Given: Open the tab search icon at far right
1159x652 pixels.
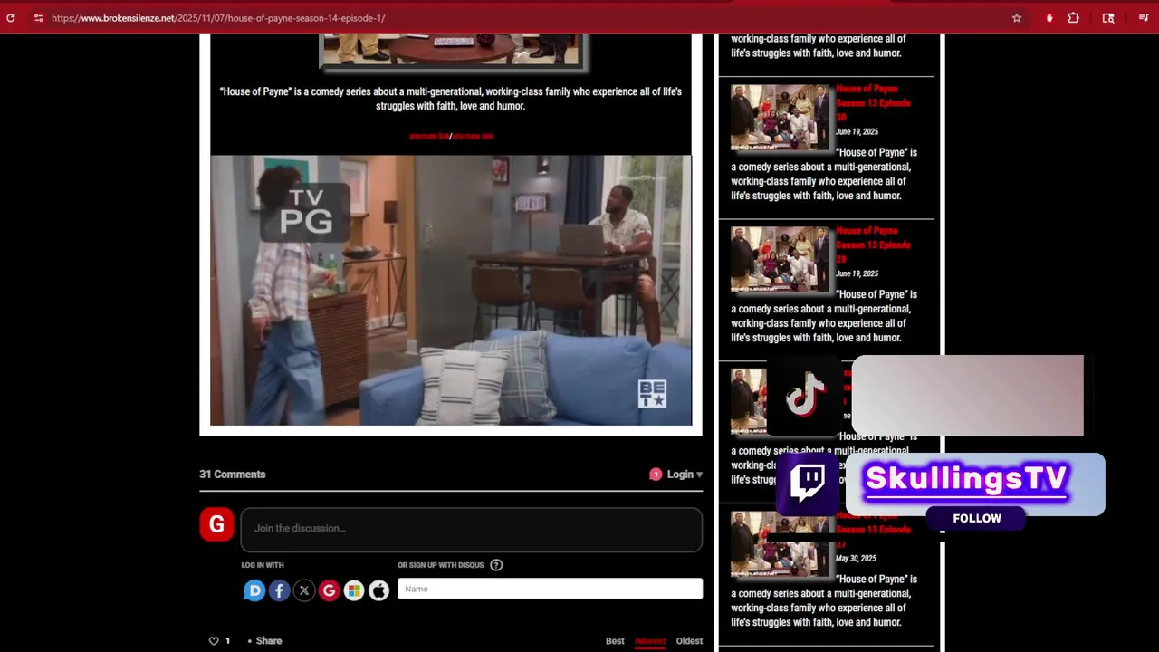Looking at the screenshot, I should pos(1144,18).
